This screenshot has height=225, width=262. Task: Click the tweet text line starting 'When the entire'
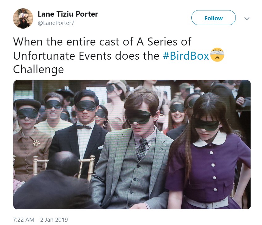102,42
